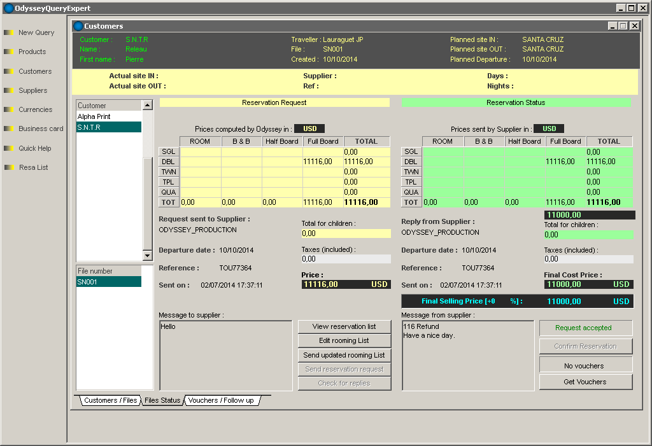Click the Total for children request field
The height and width of the screenshot is (446, 652).
click(x=345, y=233)
